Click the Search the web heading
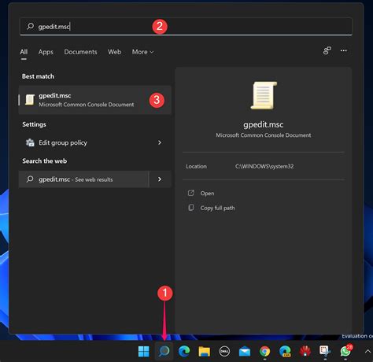Image resolution: width=373 pixels, height=362 pixels. pyautogui.click(x=44, y=161)
